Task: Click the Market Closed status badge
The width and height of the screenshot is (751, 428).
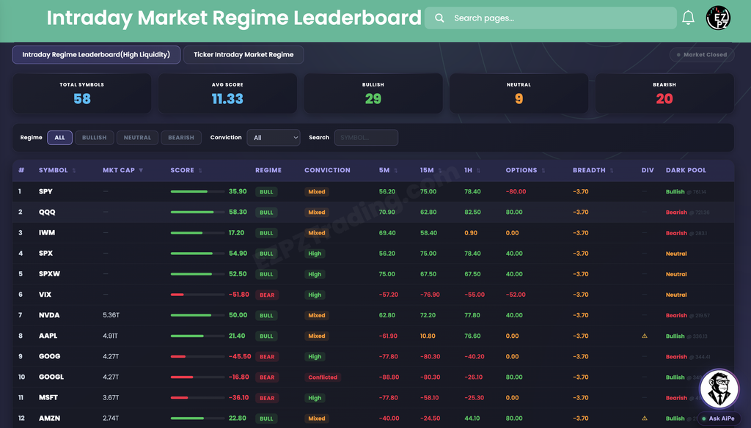Action: pos(702,54)
